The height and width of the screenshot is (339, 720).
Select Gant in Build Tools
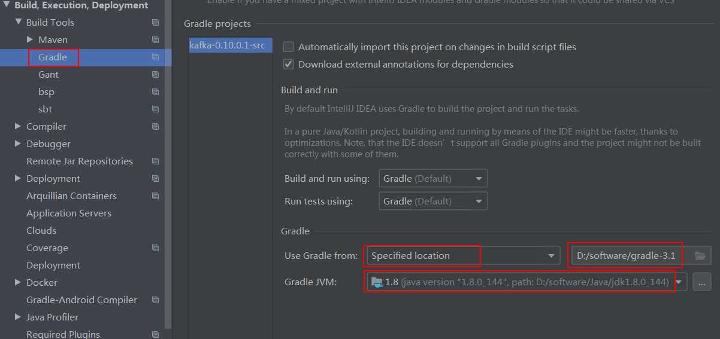[49, 75]
